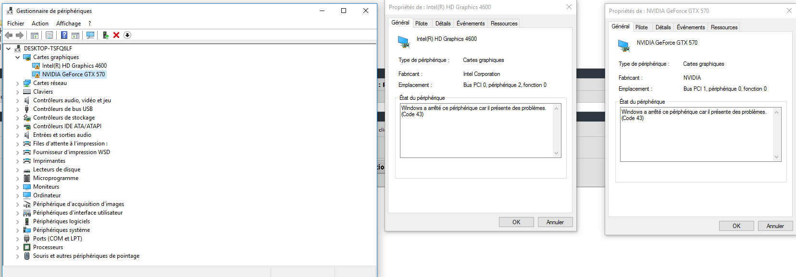Screen dimensions: 796x277
Task: Select Files d'attente à l'impression item
Action: (70, 144)
